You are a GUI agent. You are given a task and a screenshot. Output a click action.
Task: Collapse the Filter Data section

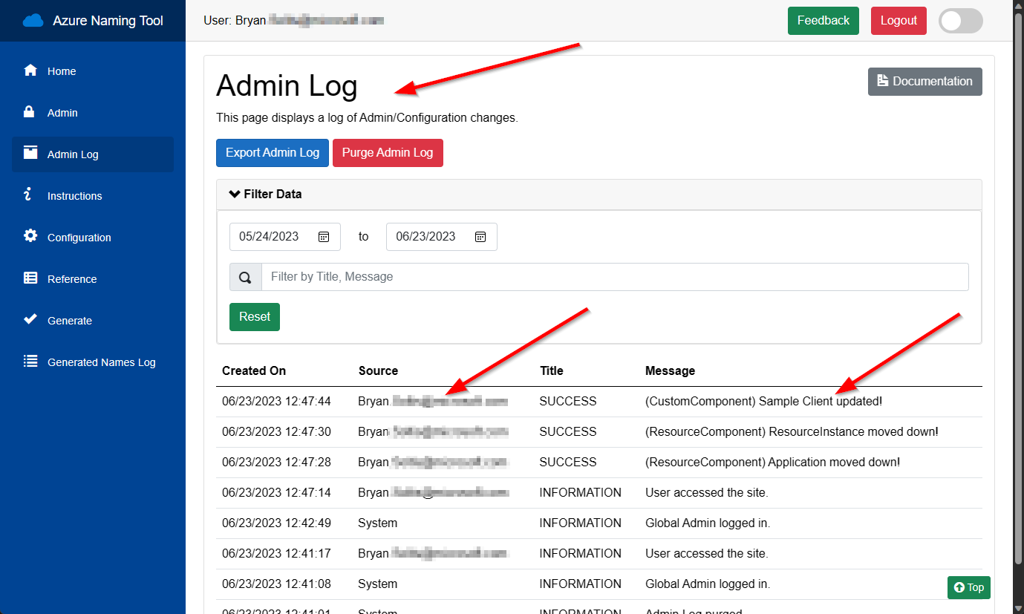[266, 195]
